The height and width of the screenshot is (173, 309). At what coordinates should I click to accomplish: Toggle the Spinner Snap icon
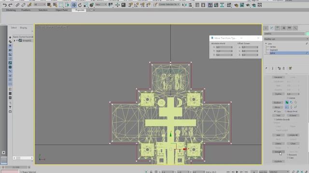tap(148, 5)
